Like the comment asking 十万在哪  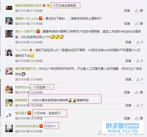point(139,92)
